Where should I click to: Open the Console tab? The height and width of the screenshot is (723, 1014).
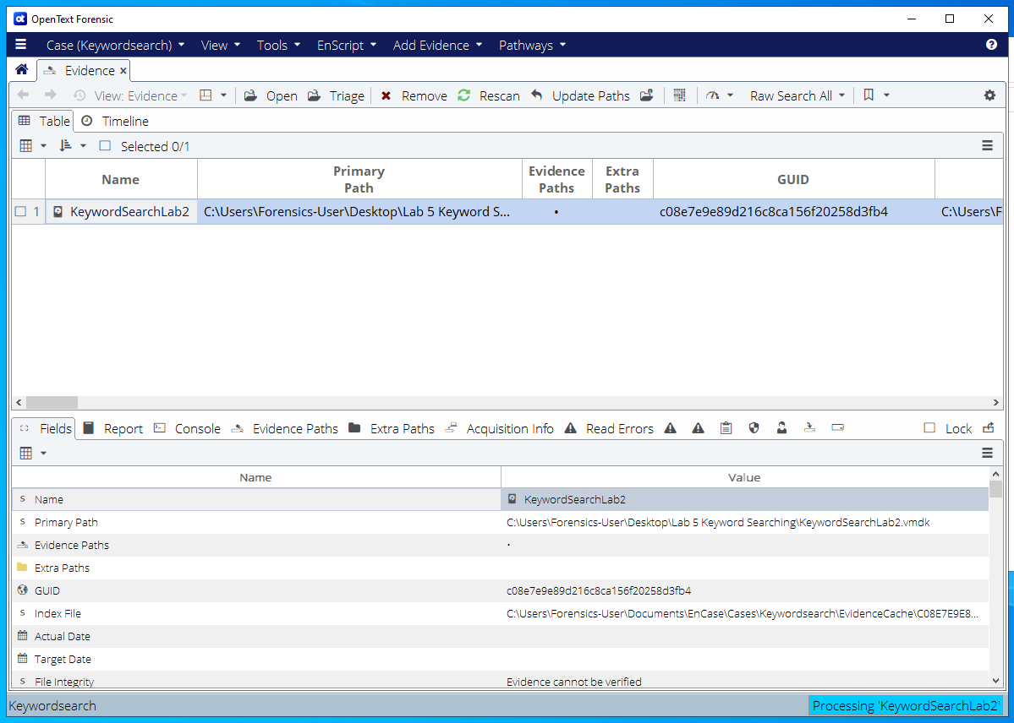coord(188,428)
